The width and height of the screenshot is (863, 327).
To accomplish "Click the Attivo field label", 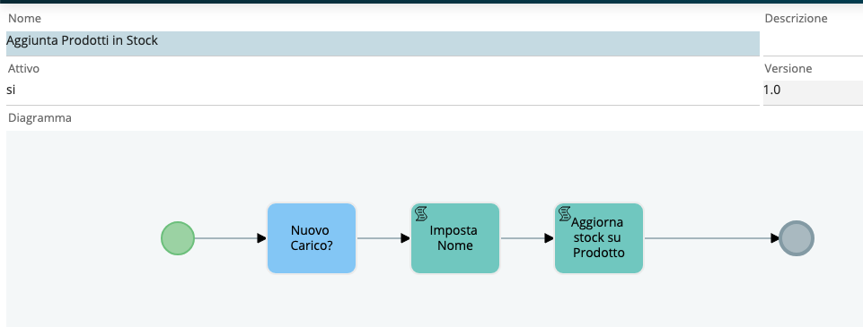I will click(23, 69).
